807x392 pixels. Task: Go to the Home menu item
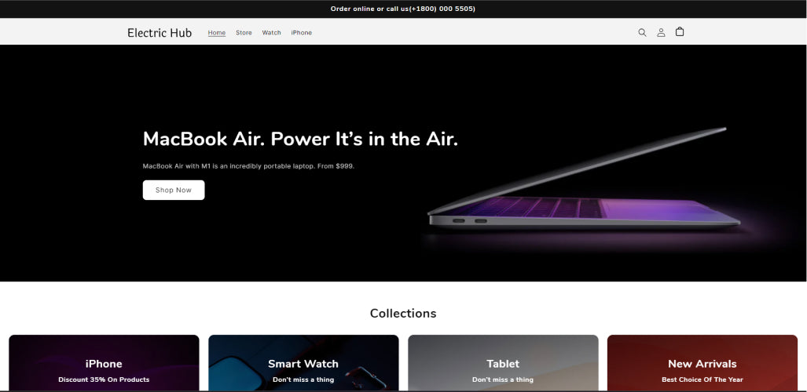click(x=217, y=32)
